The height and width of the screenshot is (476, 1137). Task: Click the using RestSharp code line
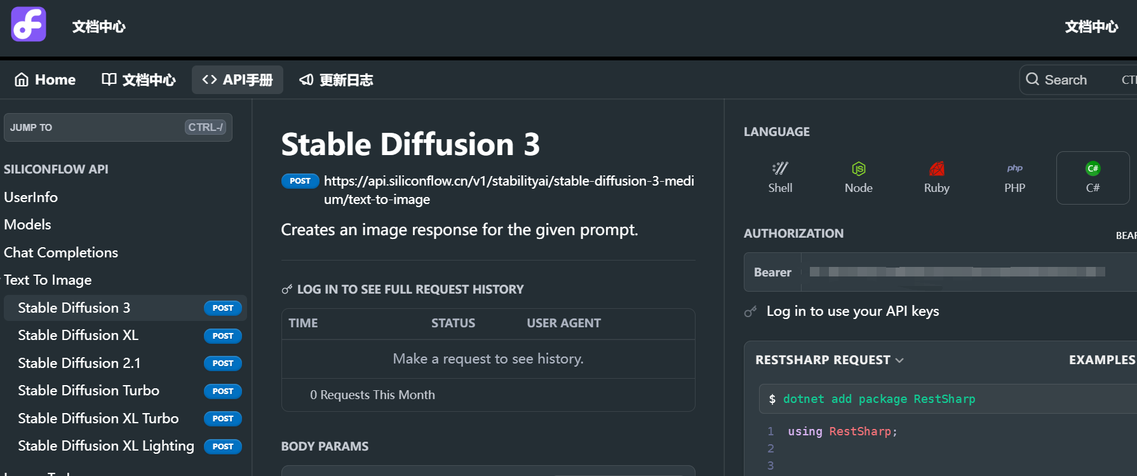click(x=842, y=432)
